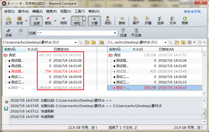Go up one level on left side
This screenshot has width=209, height=132.
(93, 43)
